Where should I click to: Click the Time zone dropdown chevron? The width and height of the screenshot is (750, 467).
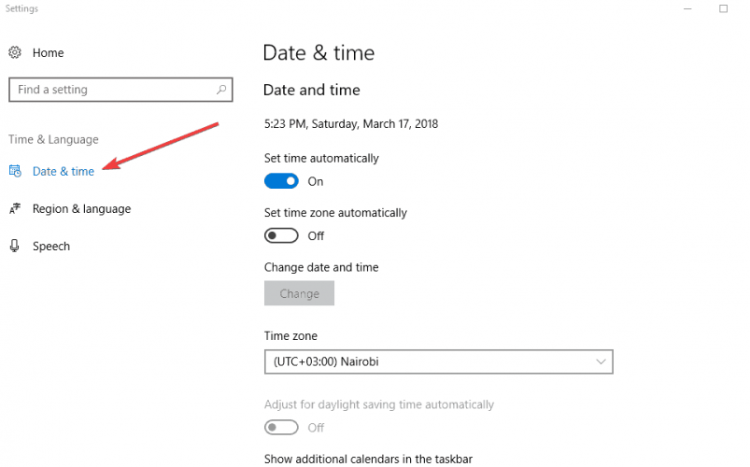pyautogui.click(x=601, y=361)
